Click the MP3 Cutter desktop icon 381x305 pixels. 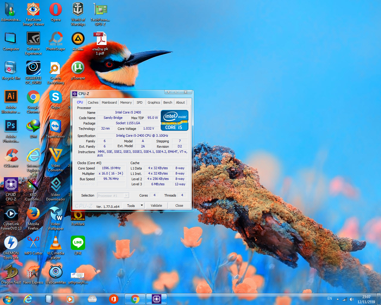[x=33, y=245]
